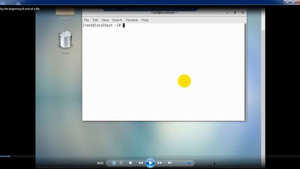
Task: Click the 00:02 elapsed time display
Action: [100, 163]
